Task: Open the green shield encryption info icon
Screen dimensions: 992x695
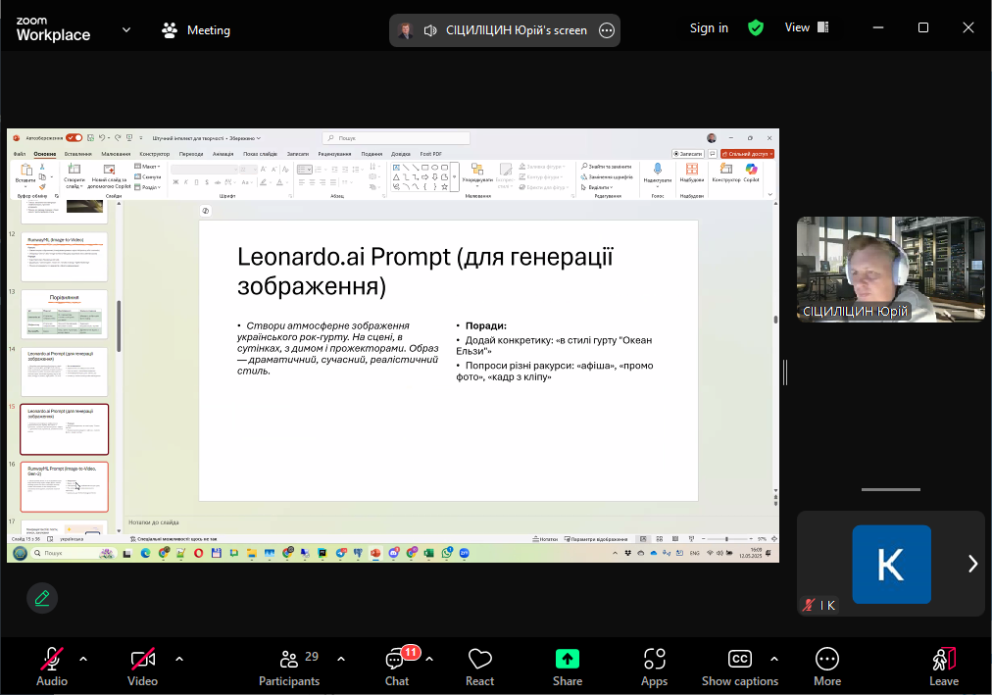Action: pos(756,27)
